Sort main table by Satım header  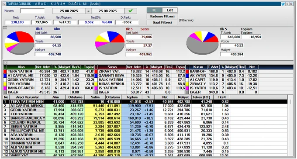pyautogui.click(x=95, y=97)
